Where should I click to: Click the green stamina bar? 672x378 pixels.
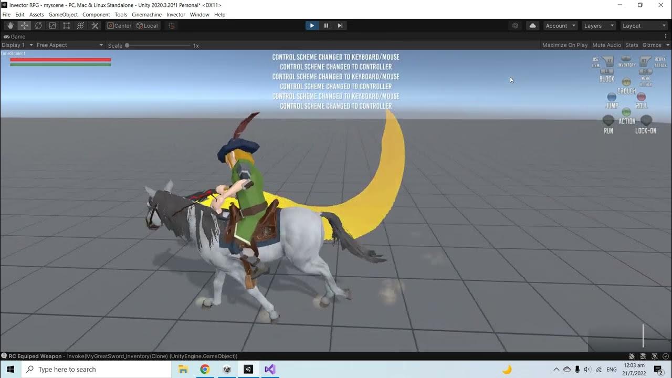pyautogui.click(x=60, y=65)
